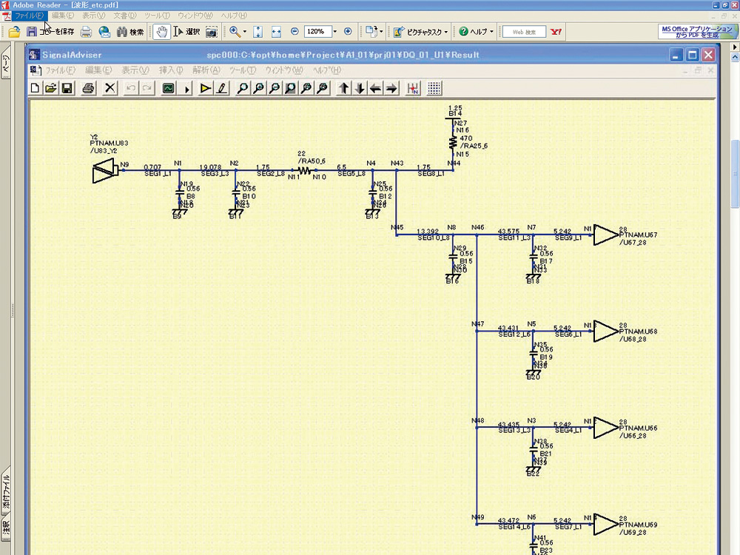Open the 注釈 side panel tab
The width and height of the screenshot is (740, 555).
tap(5, 528)
